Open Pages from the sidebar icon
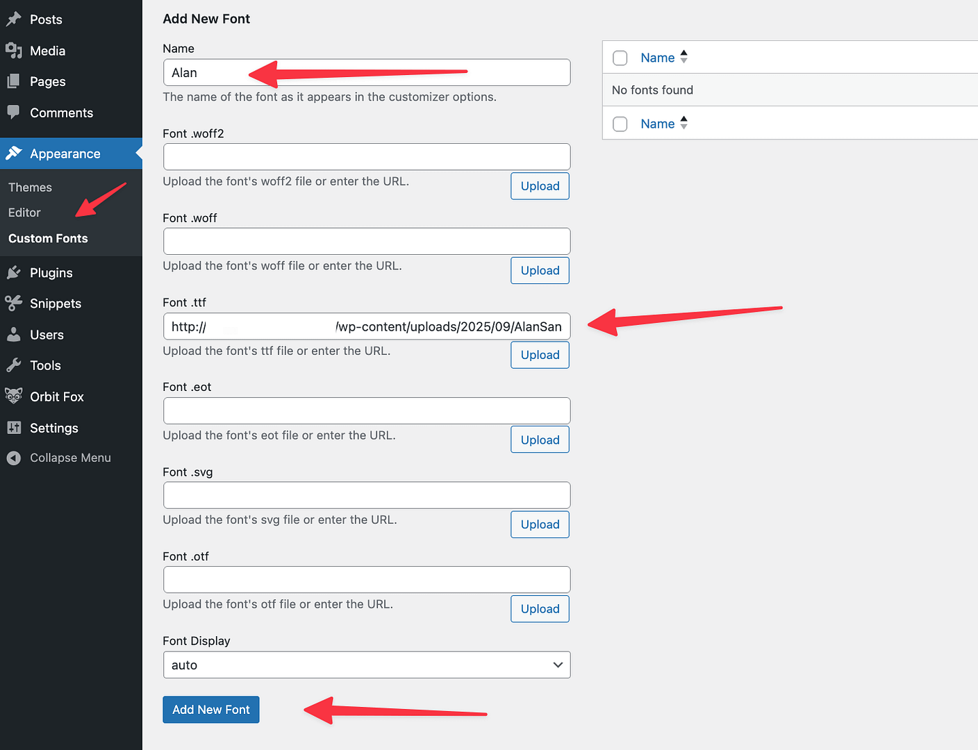 (x=14, y=81)
